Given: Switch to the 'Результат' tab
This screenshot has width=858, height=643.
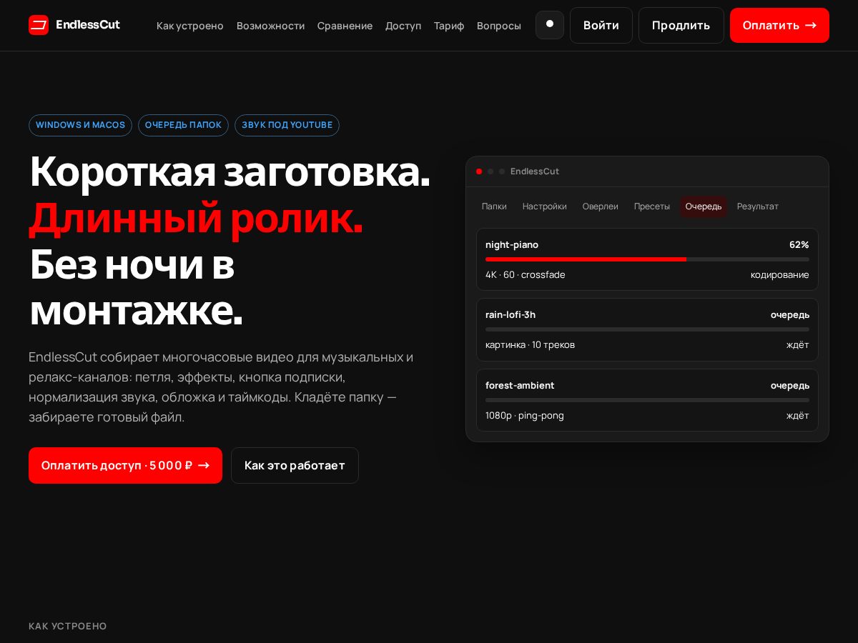Looking at the screenshot, I should click(758, 206).
